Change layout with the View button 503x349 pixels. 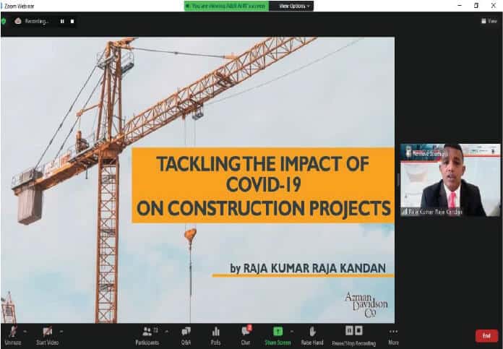489,21
